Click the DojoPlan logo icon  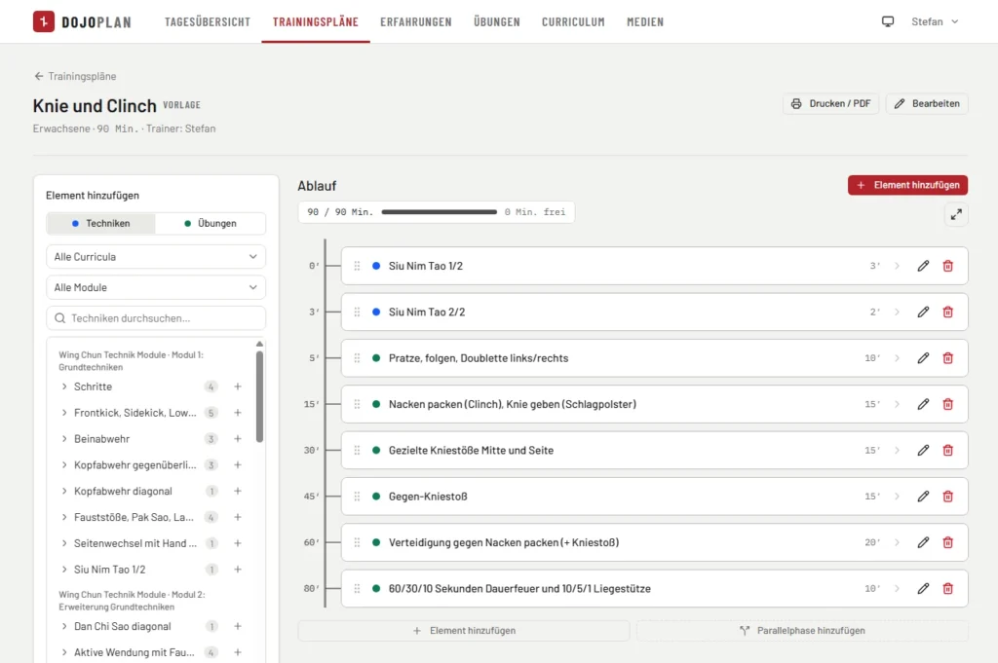pyautogui.click(x=43, y=21)
